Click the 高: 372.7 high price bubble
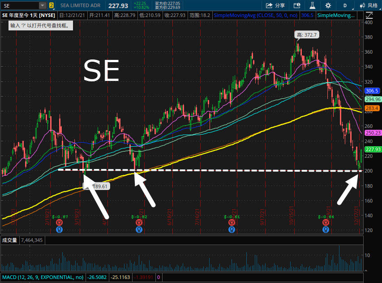Viewport: 382px width, 283px height. point(307,35)
